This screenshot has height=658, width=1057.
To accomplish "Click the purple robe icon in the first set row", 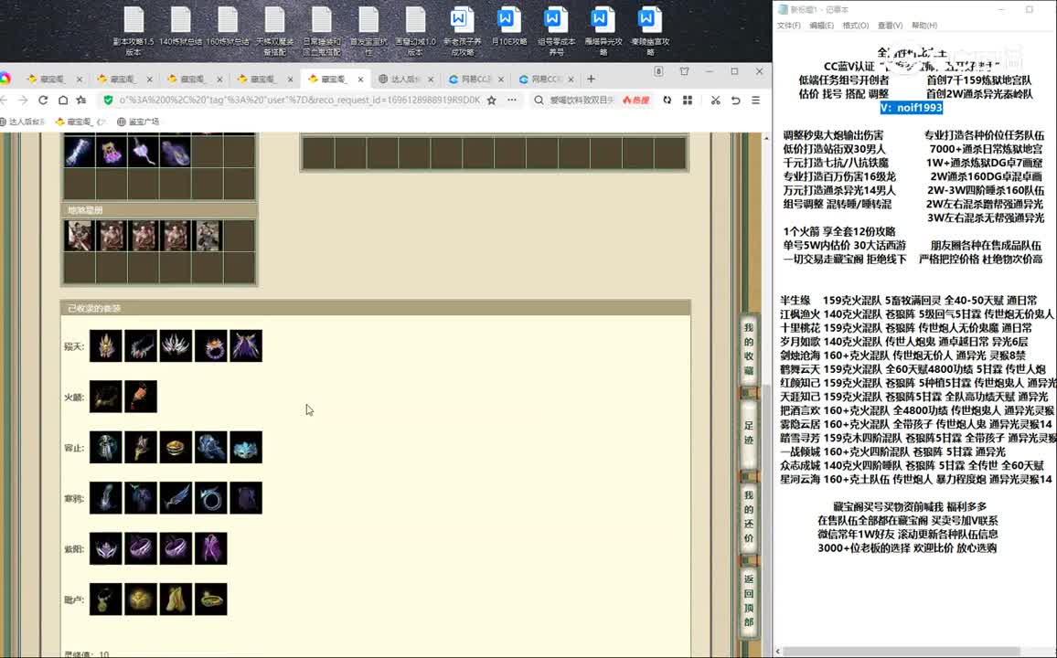I will pos(246,346).
